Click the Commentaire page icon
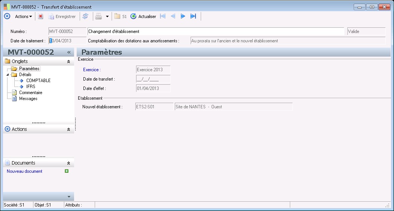 [14, 93]
